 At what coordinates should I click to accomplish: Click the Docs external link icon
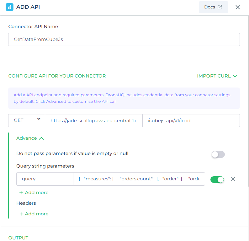coord(220,7)
